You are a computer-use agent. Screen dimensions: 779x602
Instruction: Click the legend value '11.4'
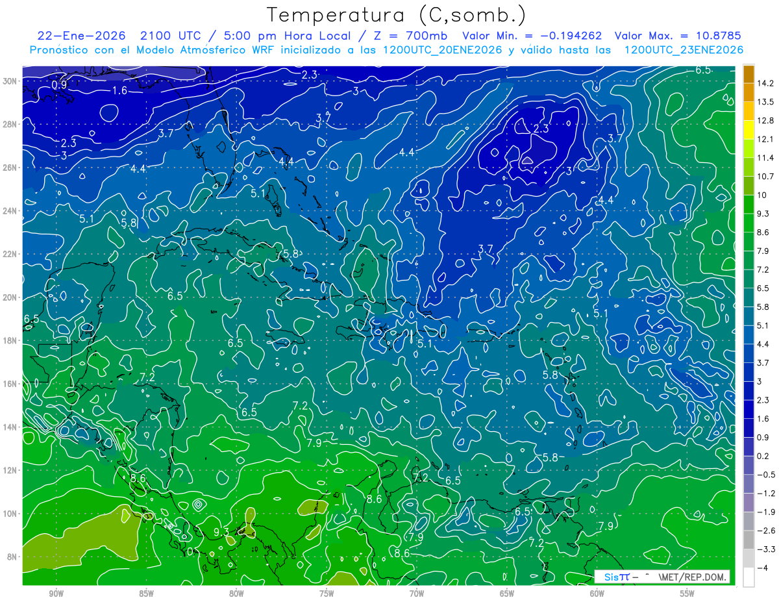(x=764, y=158)
